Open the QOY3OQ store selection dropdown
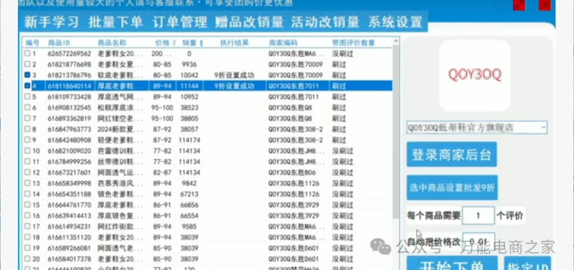 pyautogui.click(x=476, y=127)
